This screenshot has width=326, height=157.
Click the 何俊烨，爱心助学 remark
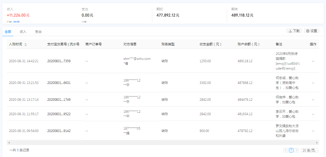click(x=287, y=99)
